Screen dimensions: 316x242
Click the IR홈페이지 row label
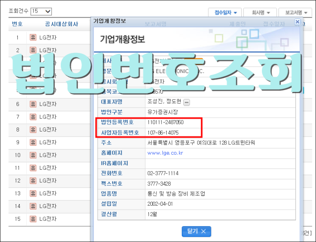point(115,163)
